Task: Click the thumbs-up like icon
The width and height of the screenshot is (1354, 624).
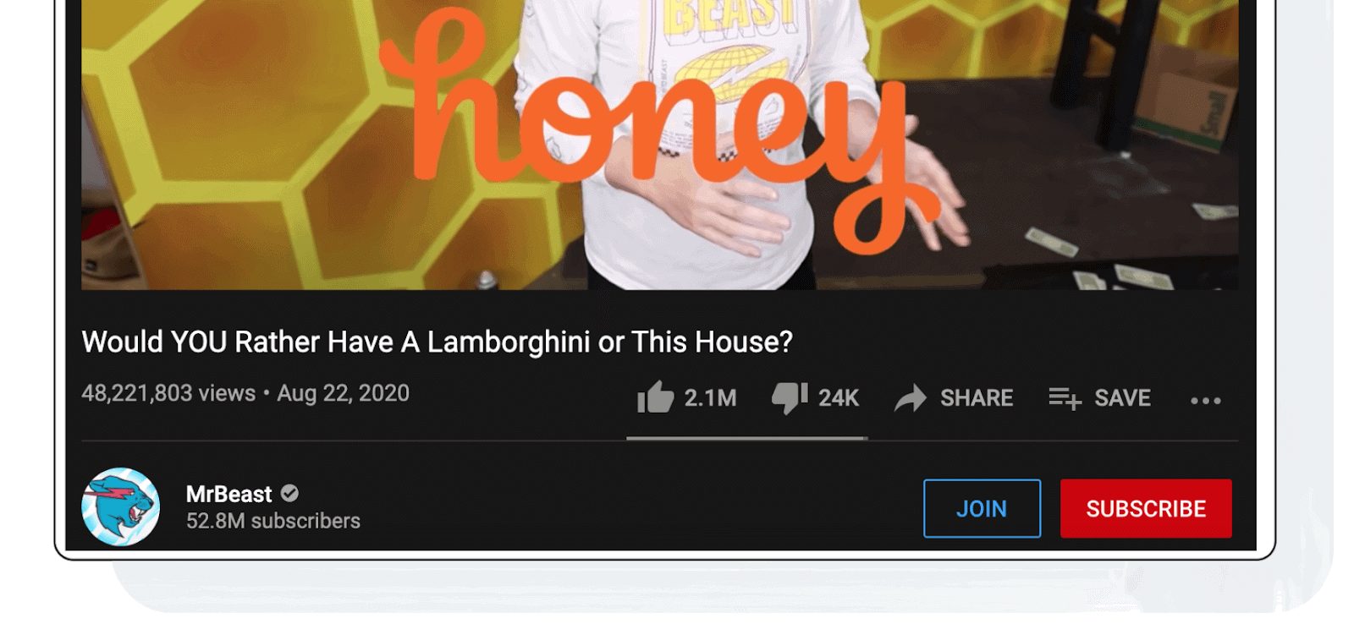Action: click(x=655, y=397)
